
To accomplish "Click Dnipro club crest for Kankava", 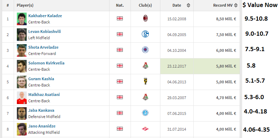I will 145,113.
